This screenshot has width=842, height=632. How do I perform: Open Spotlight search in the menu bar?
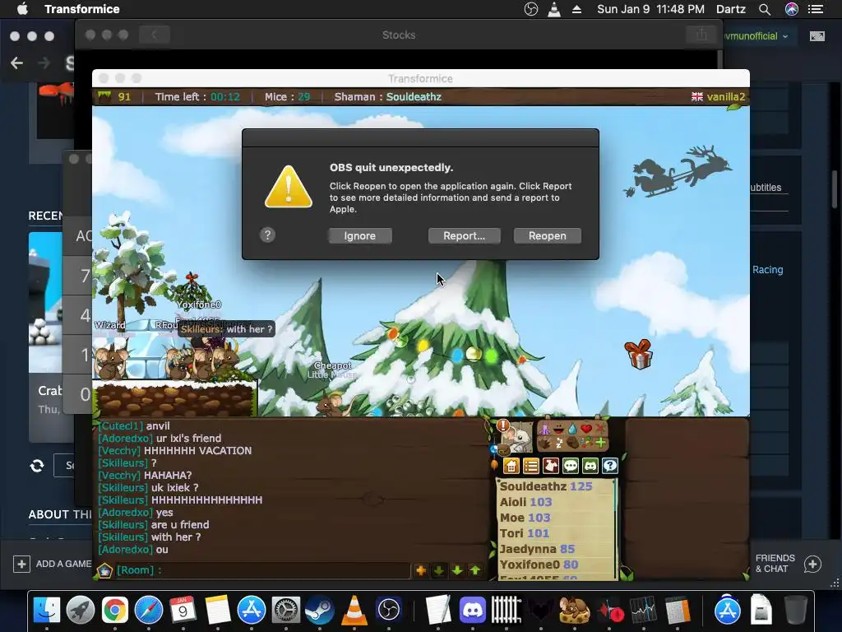(x=765, y=9)
